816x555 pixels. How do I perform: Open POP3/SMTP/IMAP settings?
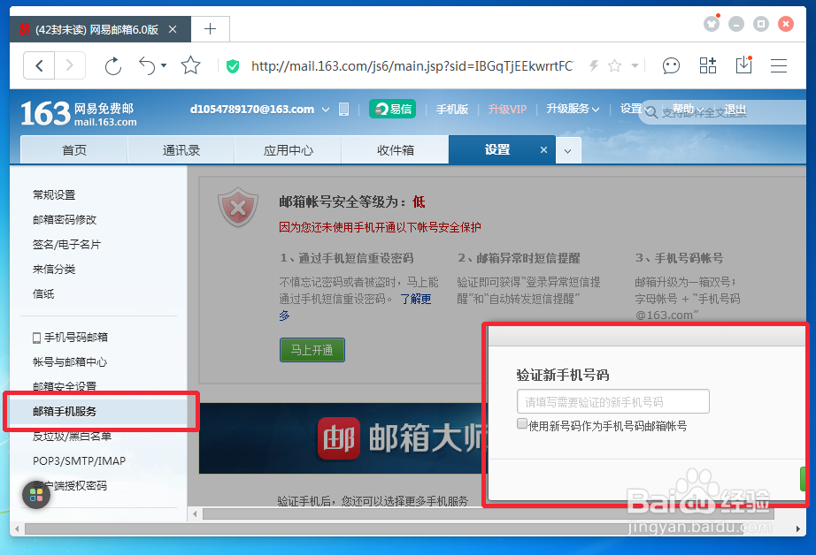(79, 461)
